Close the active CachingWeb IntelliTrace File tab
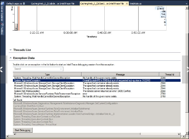Image resolution: width=189 pixels, height=139 pixels. click(x=127, y=4)
